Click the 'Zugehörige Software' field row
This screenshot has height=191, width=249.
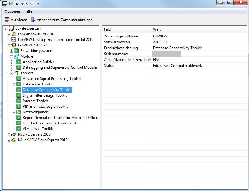(175, 36)
